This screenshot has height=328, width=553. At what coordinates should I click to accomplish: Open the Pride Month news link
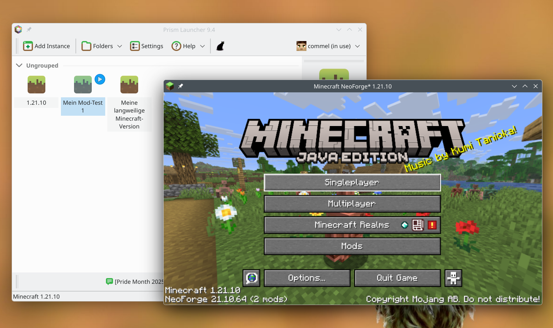pos(138,282)
